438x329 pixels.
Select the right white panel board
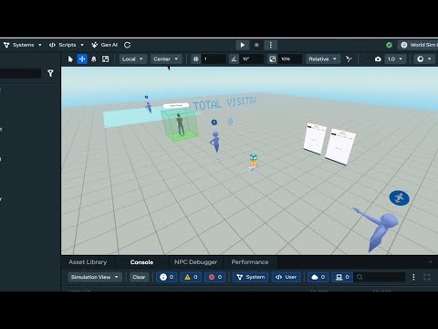[340, 146]
